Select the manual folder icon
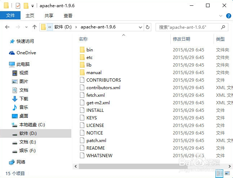This screenshot has width=233, height=178. pos(82,72)
